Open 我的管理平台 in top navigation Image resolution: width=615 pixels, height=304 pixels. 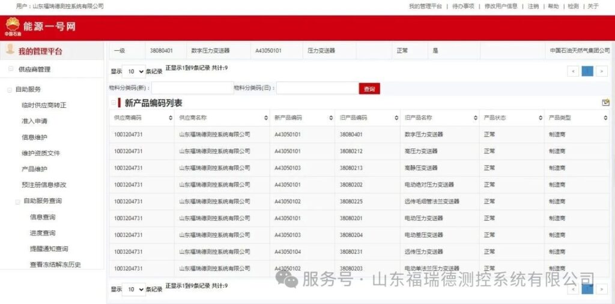tap(425, 6)
